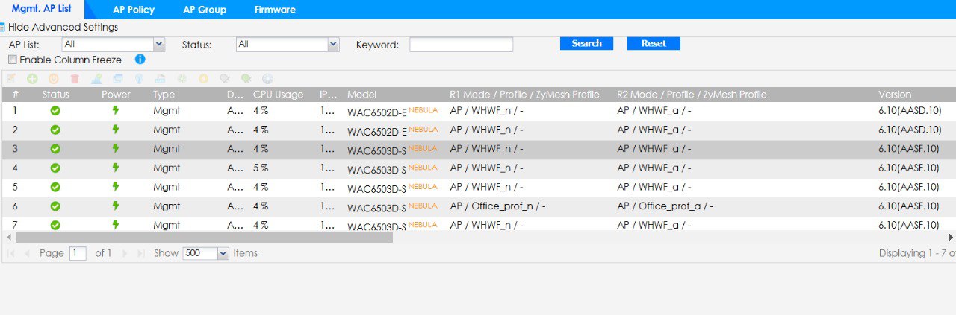Click WAC6503D-S model in row 4
This screenshot has height=315, width=956.
tap(376, 170)
